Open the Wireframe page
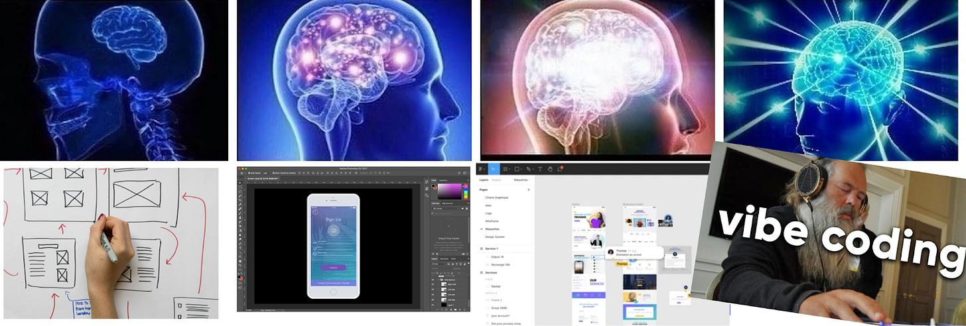The image size is (966, 326). 492,221
